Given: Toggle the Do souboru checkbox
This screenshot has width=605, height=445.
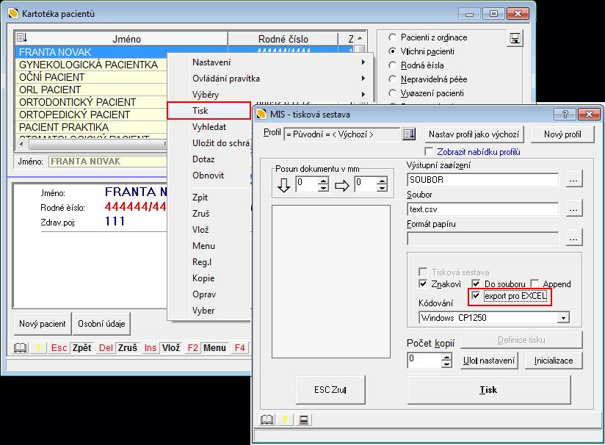Looking at the screenshot, I should tap(476, 283).
